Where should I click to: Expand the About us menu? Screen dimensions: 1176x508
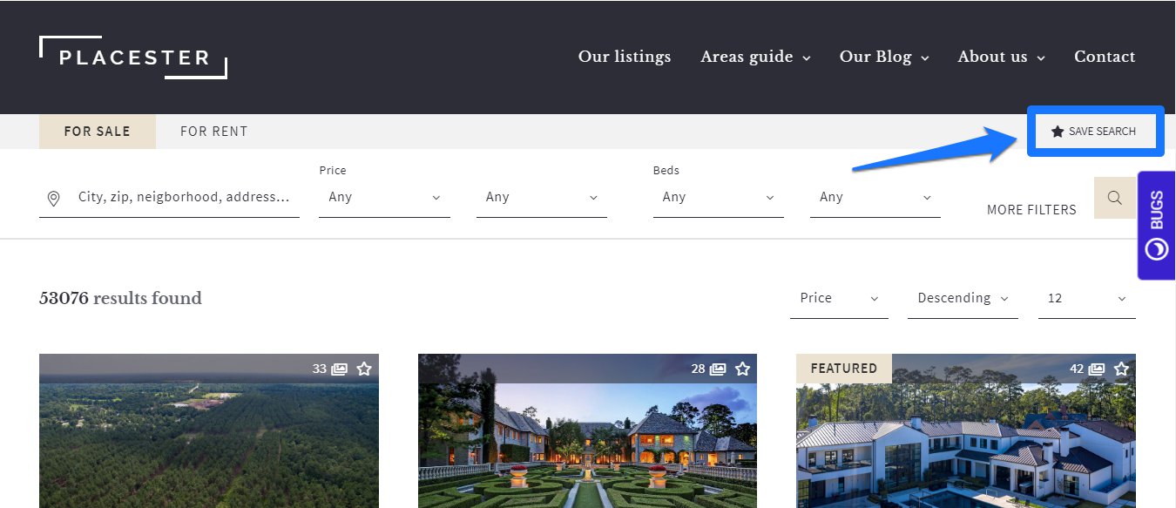1001,57
